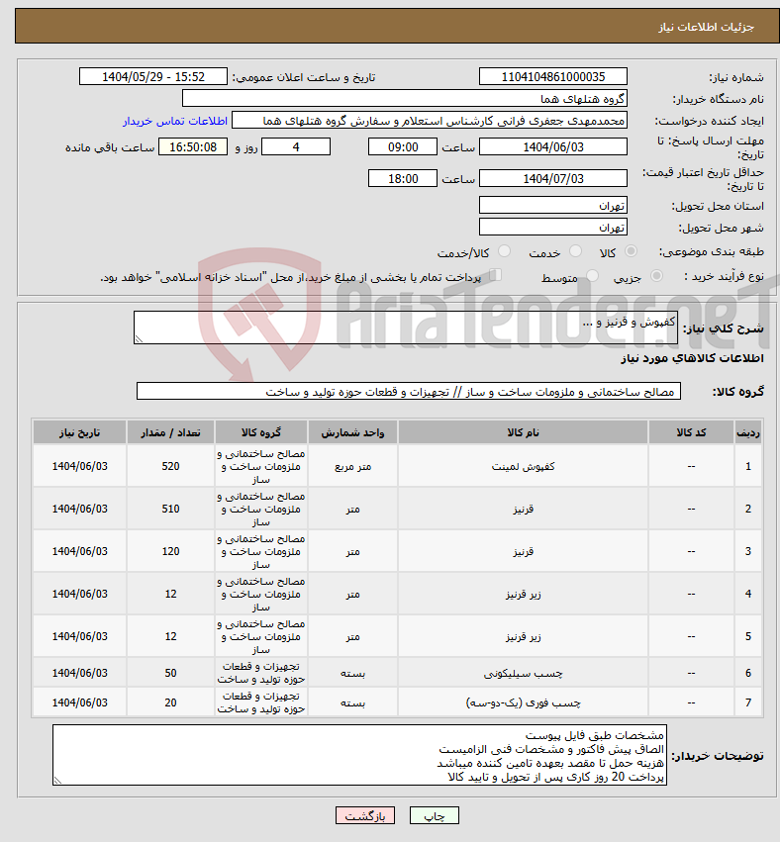The height and width of the screenshot is (842, 780).
Task: Click quantity 20 cell
Action: 170,702
